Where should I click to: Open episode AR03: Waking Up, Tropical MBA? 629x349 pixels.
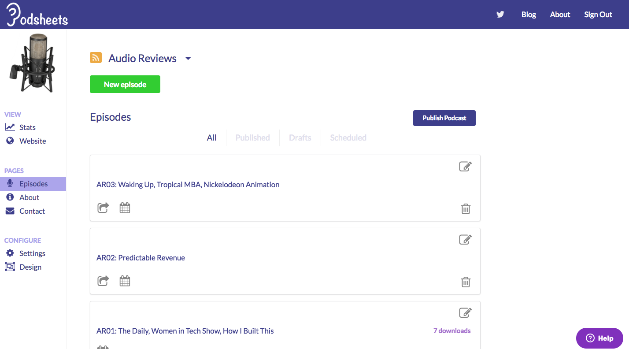click(x=188, y=185)
